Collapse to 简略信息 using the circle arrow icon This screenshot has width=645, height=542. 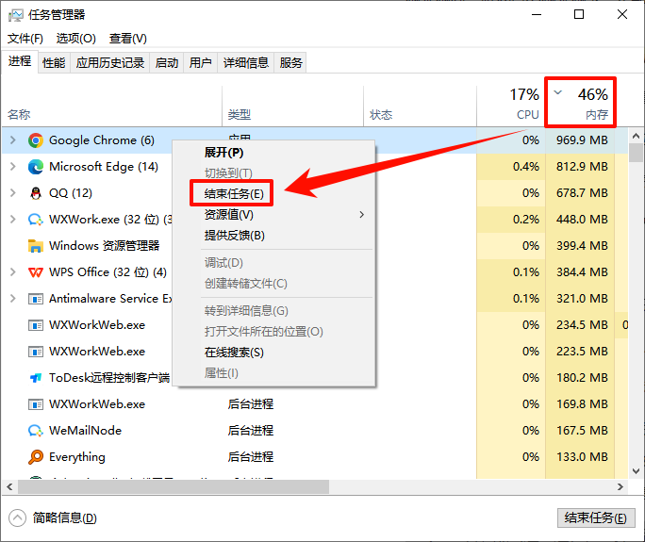[17, 518]
